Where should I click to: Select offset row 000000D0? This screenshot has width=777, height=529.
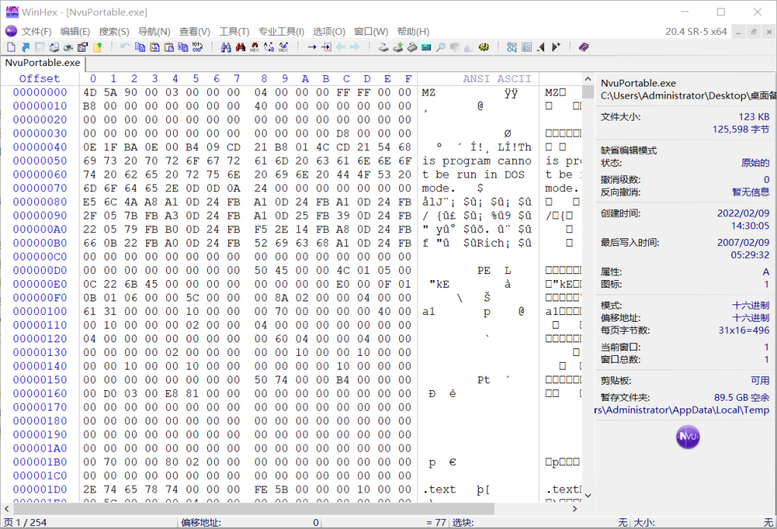pos(39,270)
